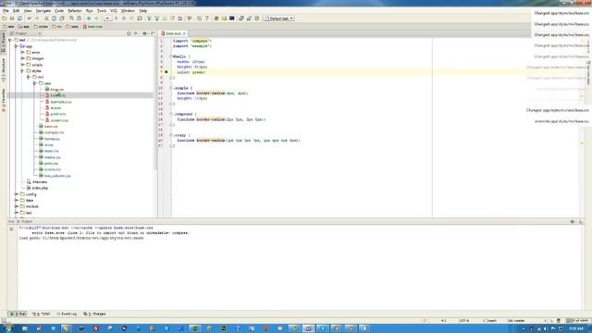Click the scroll from source icon in Project panel
The height and width of the screenshot is (333, 592).
coord(129,33)
